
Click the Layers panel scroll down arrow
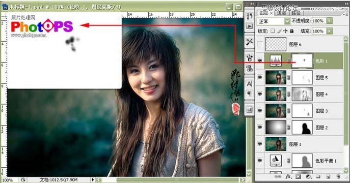[x=346, y=170]
